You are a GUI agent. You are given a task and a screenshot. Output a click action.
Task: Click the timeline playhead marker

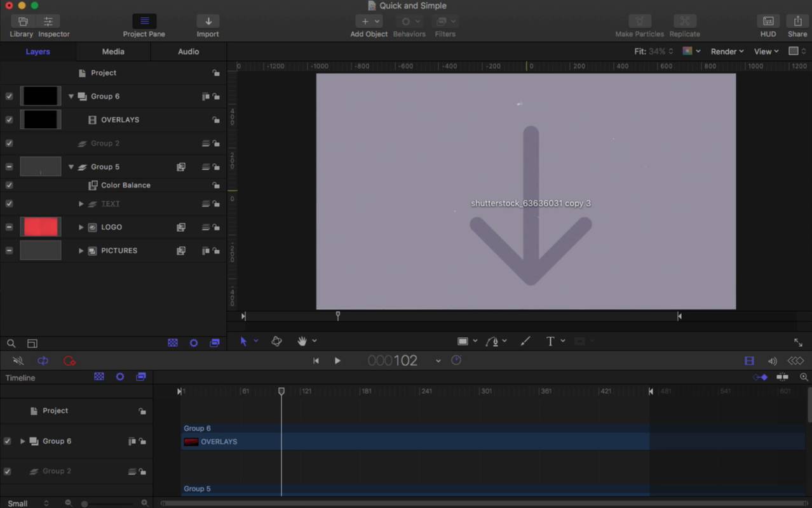pos(281,391)
